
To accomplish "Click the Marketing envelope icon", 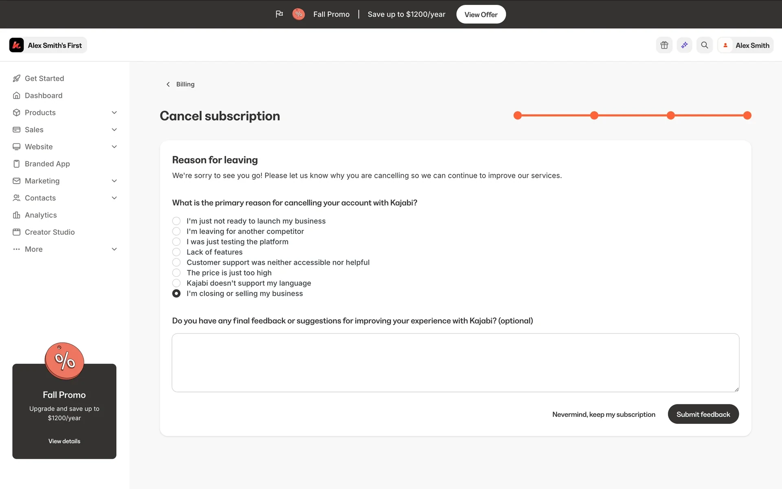I will tap(17, 181).
